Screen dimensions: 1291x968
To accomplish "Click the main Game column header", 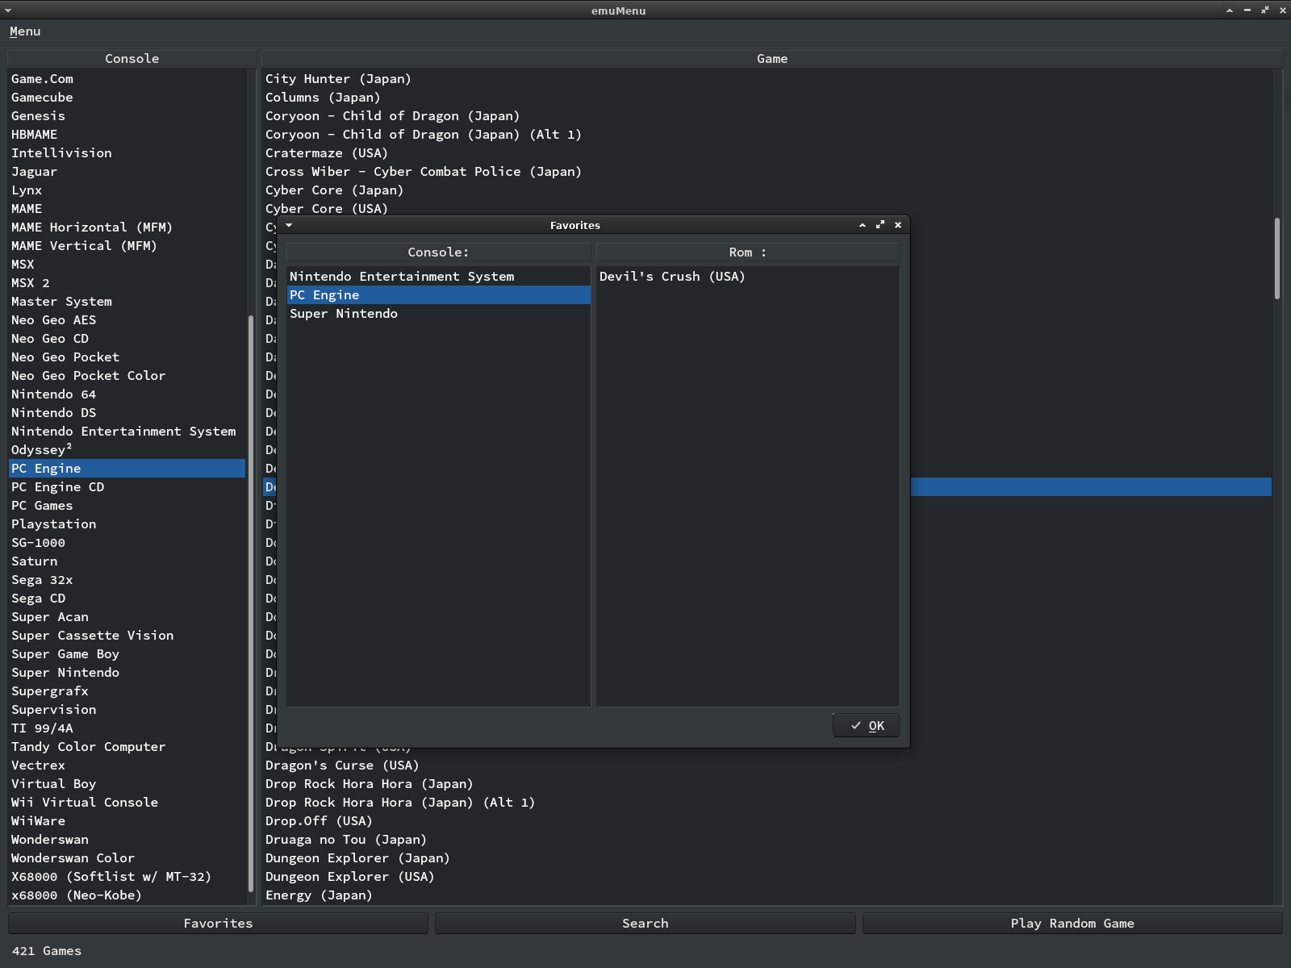I will 772,59.
